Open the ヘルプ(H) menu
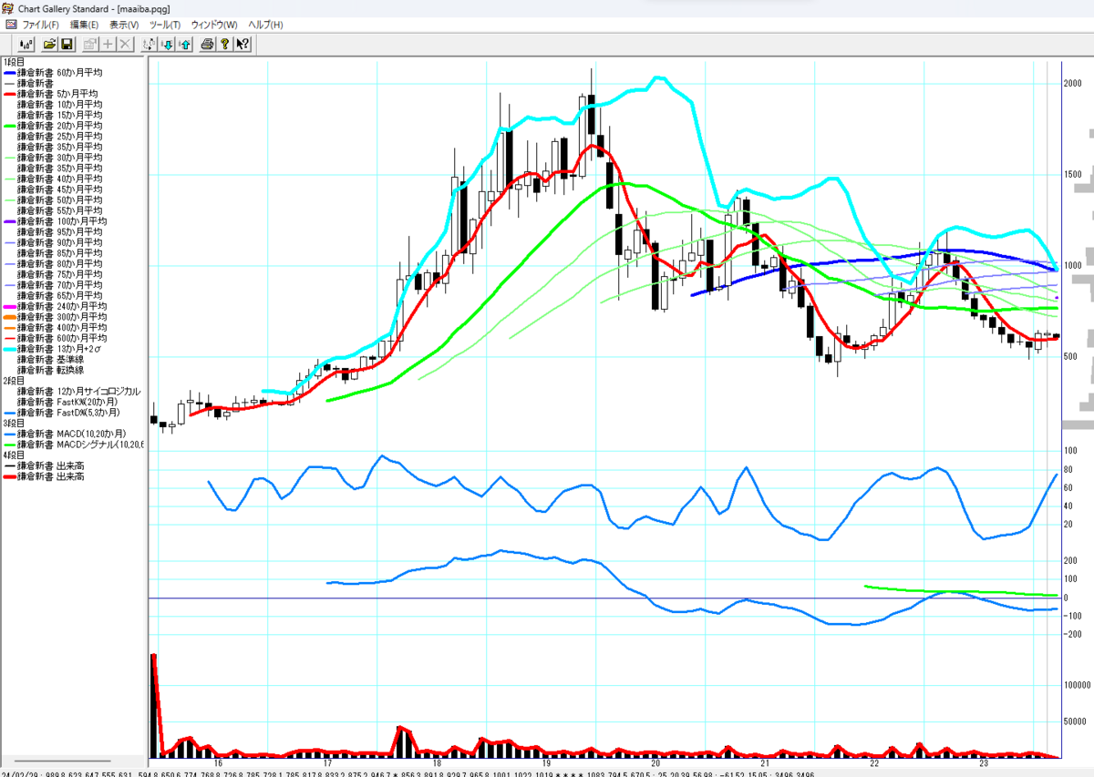The width and height of the screenshot is (1094, 777). (x=266, y=25)
